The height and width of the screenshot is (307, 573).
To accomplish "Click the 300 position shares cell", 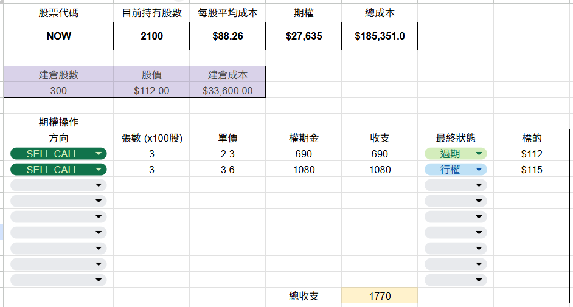I will point(58,90).
